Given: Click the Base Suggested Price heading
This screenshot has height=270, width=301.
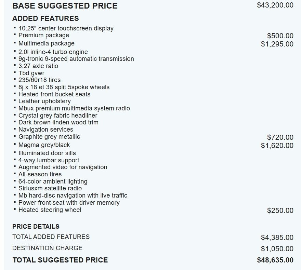Looking at the screenshot, I should [x=65, y=6].
